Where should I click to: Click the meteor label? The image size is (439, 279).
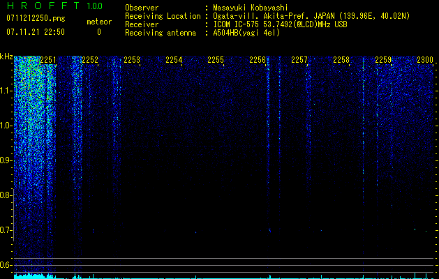[99, 22]
